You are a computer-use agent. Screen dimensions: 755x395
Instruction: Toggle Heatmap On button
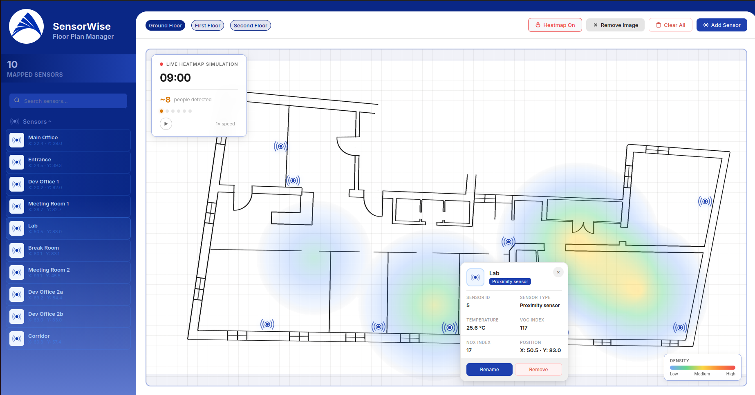click(x=555, y=25)
